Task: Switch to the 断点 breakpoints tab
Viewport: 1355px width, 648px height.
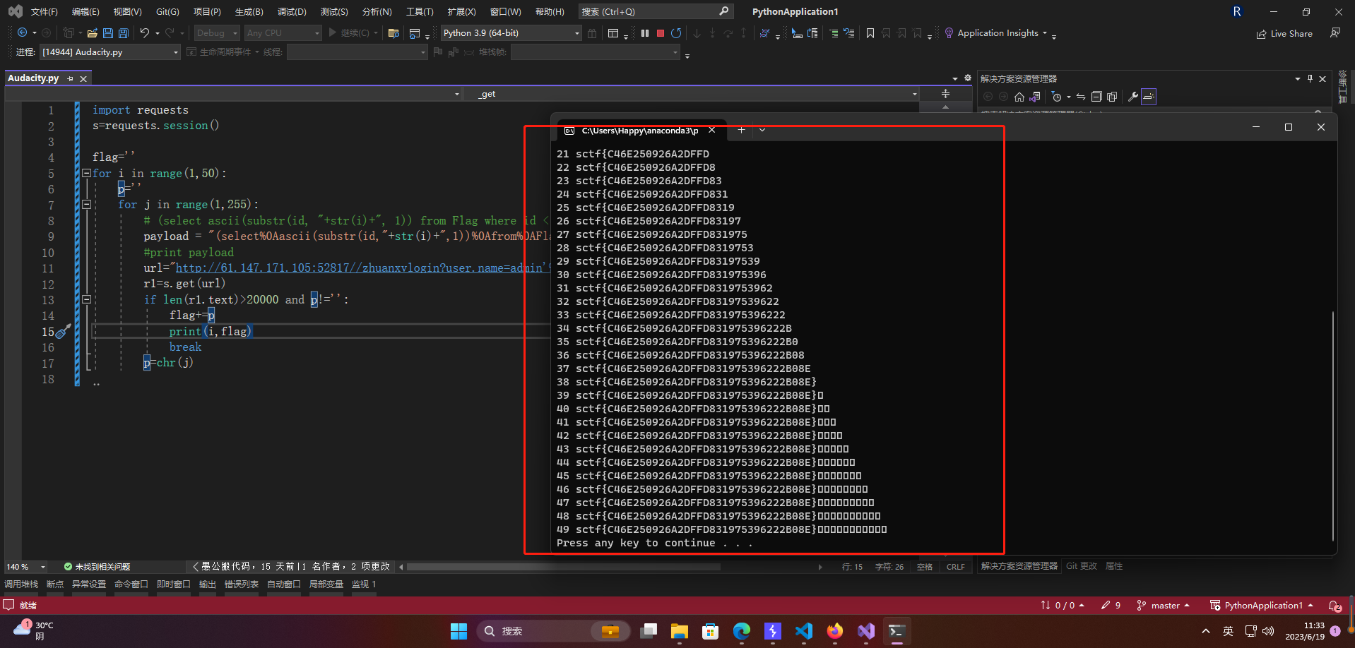Action: click(55, 584)
